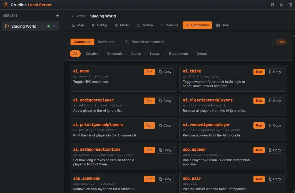
Task: Filter by Spawn category chip
Action: (155, 53)
